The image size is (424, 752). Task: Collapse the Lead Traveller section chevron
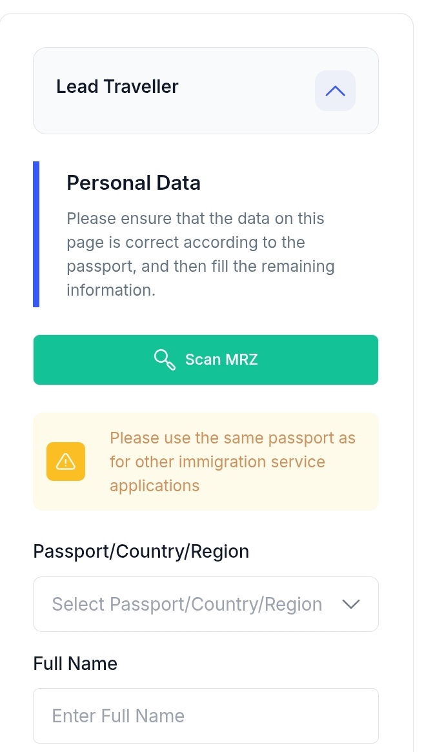click(x=335, y=91)
